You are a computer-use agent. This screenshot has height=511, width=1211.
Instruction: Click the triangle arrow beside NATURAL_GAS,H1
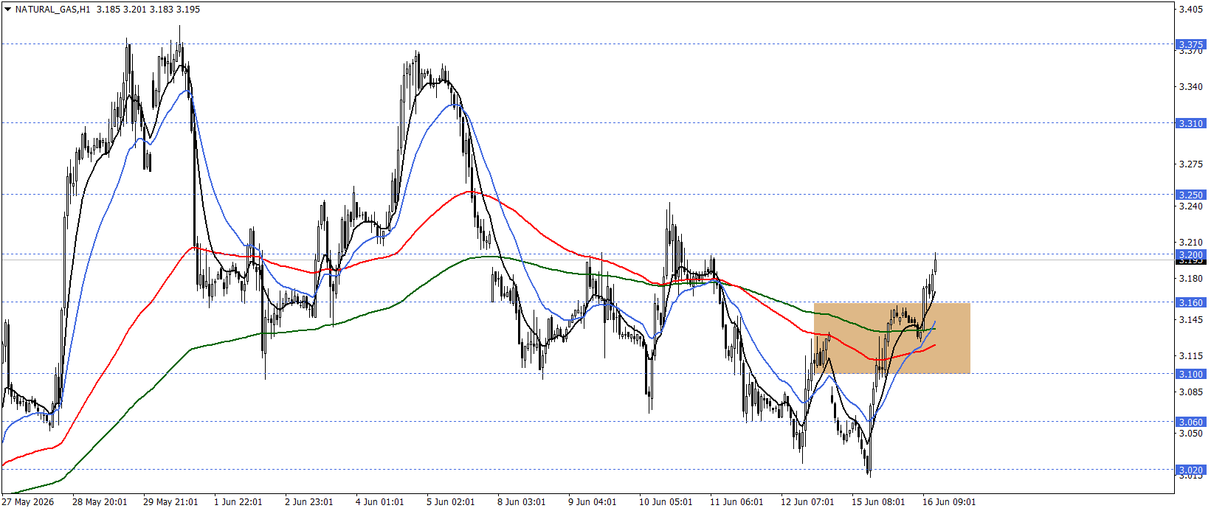7,10
